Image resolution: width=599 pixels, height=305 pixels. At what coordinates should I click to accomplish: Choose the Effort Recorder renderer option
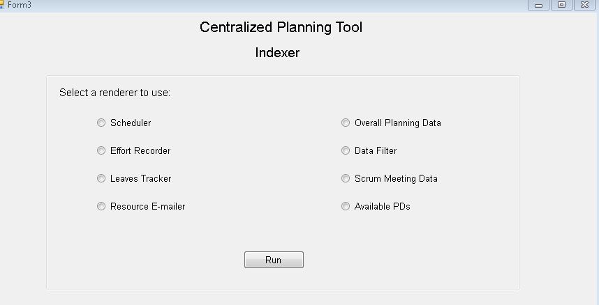[x=101, y=151]
